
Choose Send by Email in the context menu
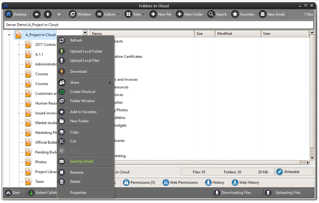click(82, 162)
